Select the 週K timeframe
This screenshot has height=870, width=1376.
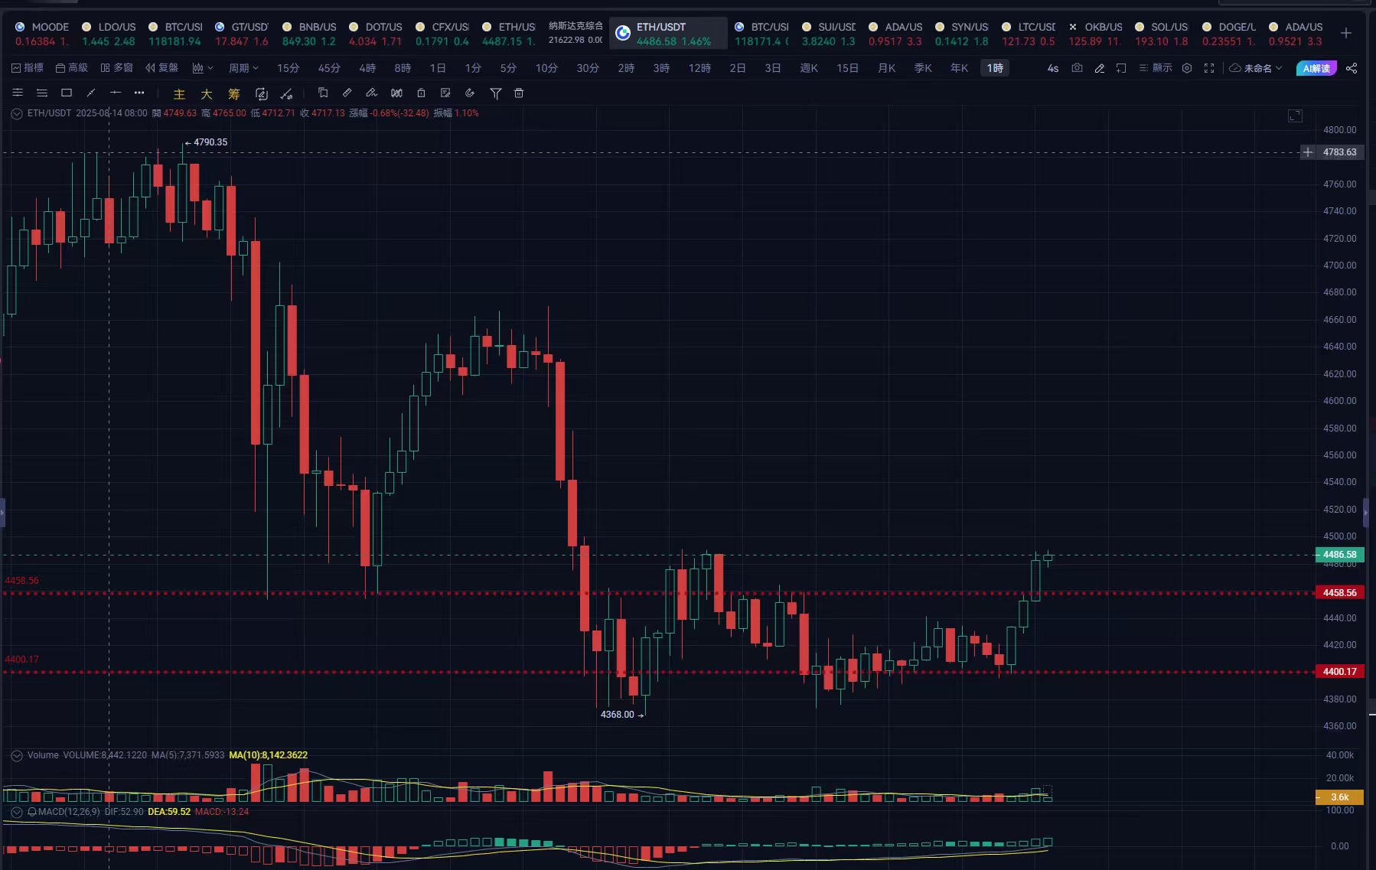click(809, 68)
